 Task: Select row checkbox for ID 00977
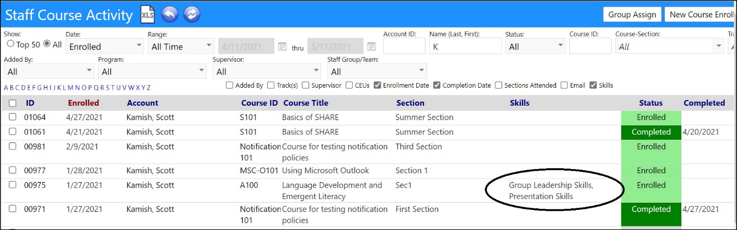click(x=12, y=170)
